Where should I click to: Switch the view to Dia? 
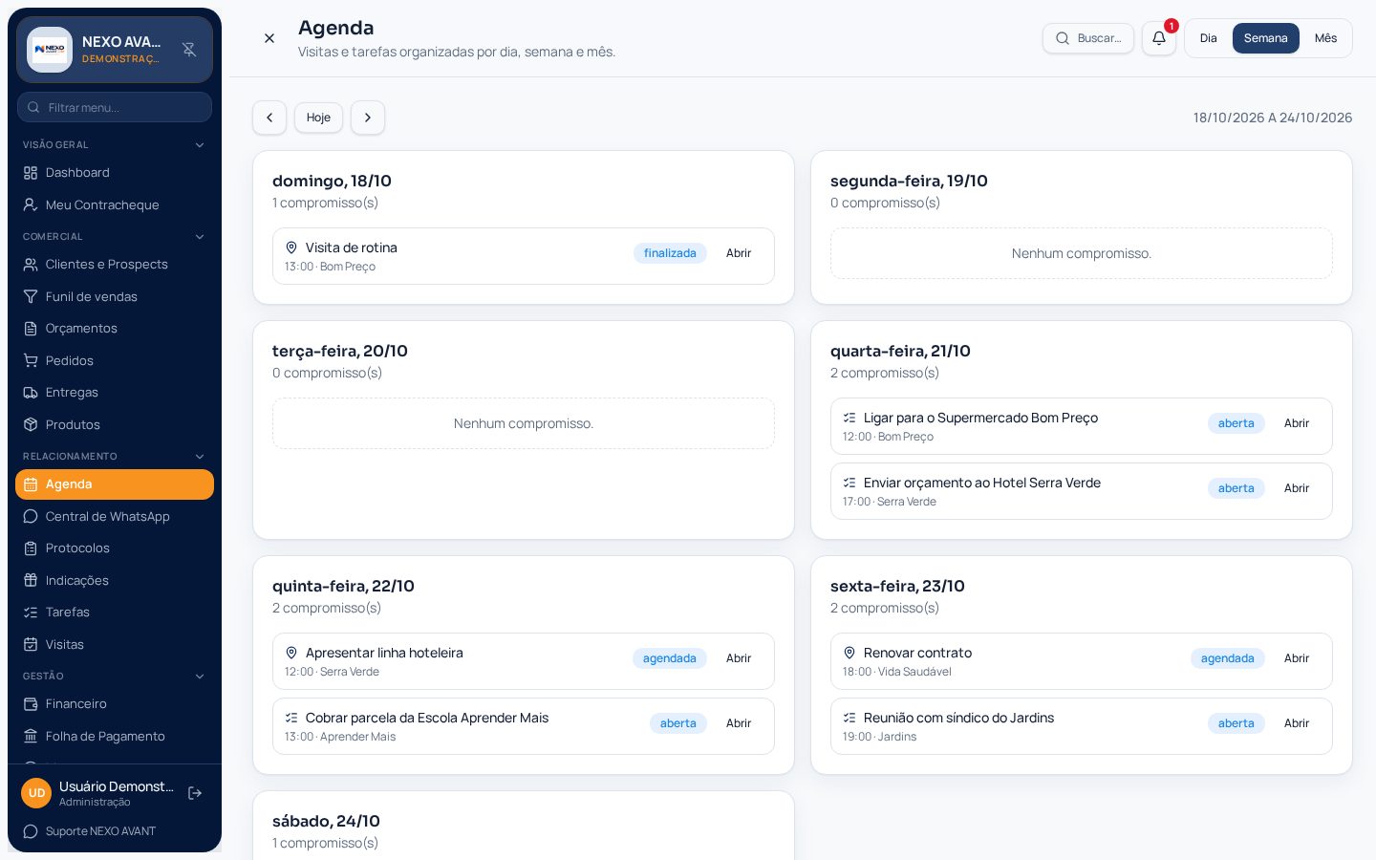[1209, 38]
